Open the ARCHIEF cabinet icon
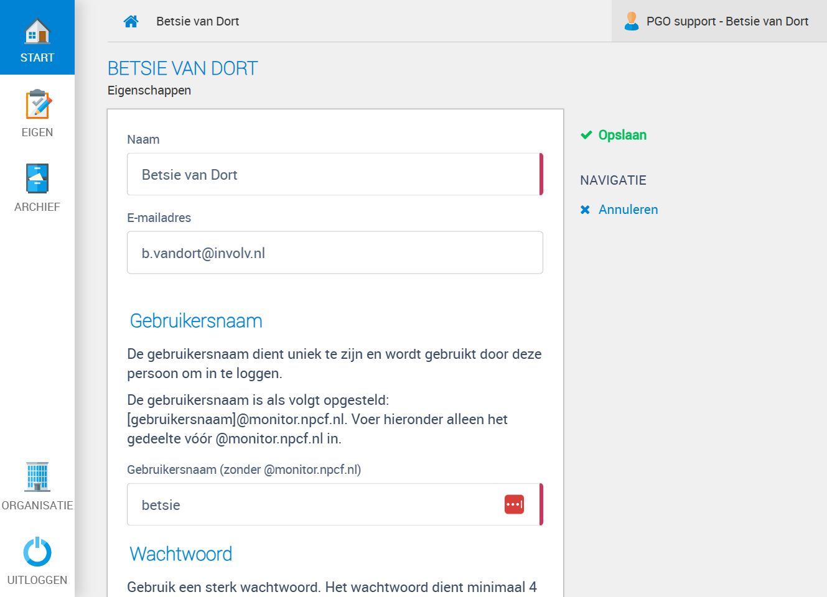Screen dimensions: 827x597 click(x=37, y=178)
